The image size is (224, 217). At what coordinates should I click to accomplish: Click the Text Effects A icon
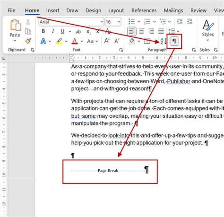click(x=43, y=41)
